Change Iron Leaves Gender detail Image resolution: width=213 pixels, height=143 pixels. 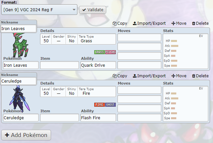(x=59, y=39)
